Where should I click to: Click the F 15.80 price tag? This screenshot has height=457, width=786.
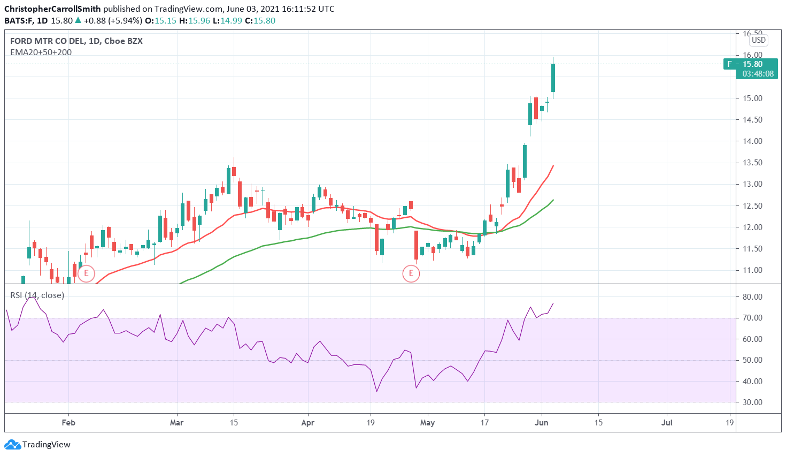[x=750, y=64]
